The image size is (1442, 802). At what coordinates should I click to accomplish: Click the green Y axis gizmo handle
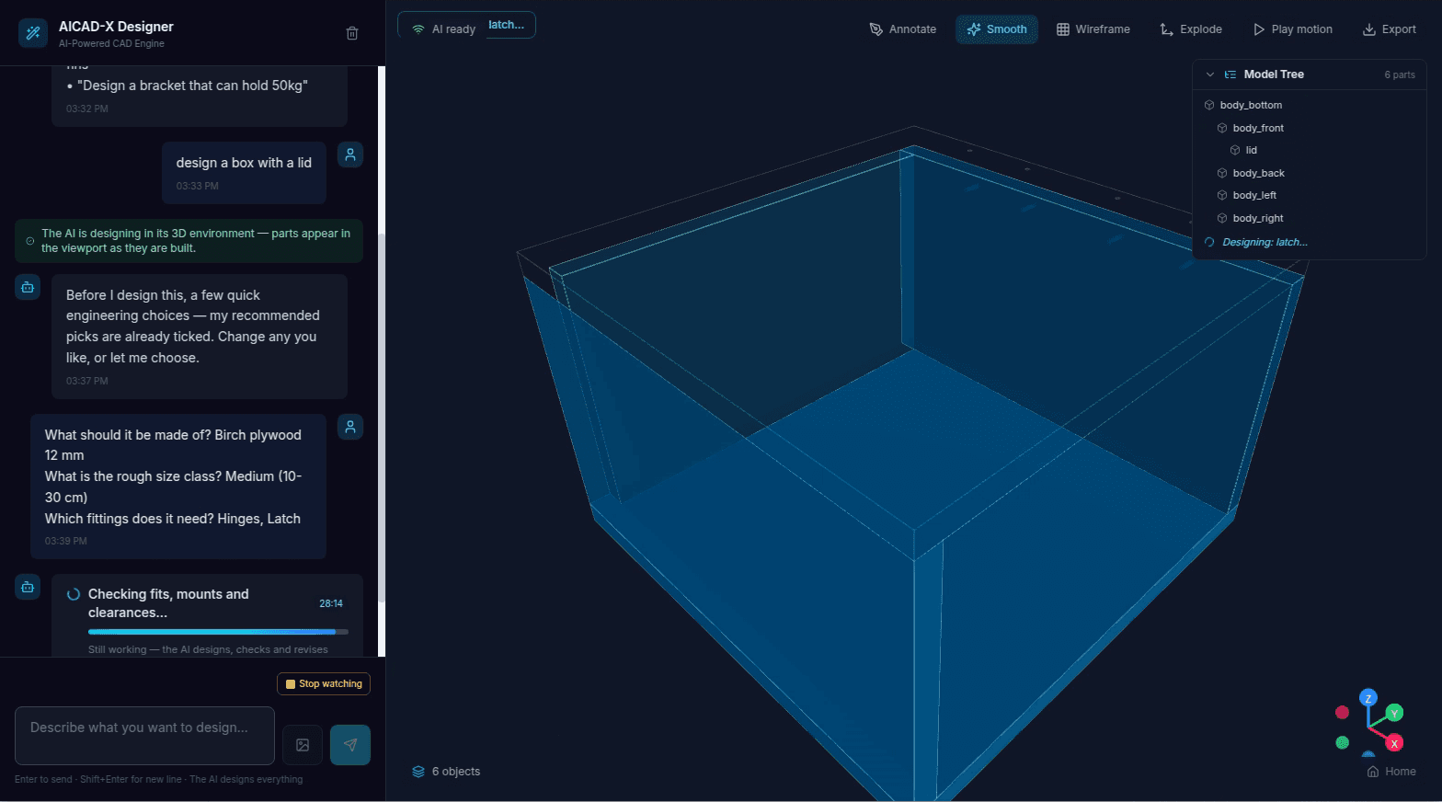[1395, 713]
